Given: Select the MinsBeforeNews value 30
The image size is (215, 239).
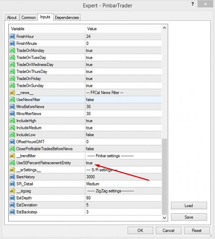Looking at the screenshot, I should point(88,107).
